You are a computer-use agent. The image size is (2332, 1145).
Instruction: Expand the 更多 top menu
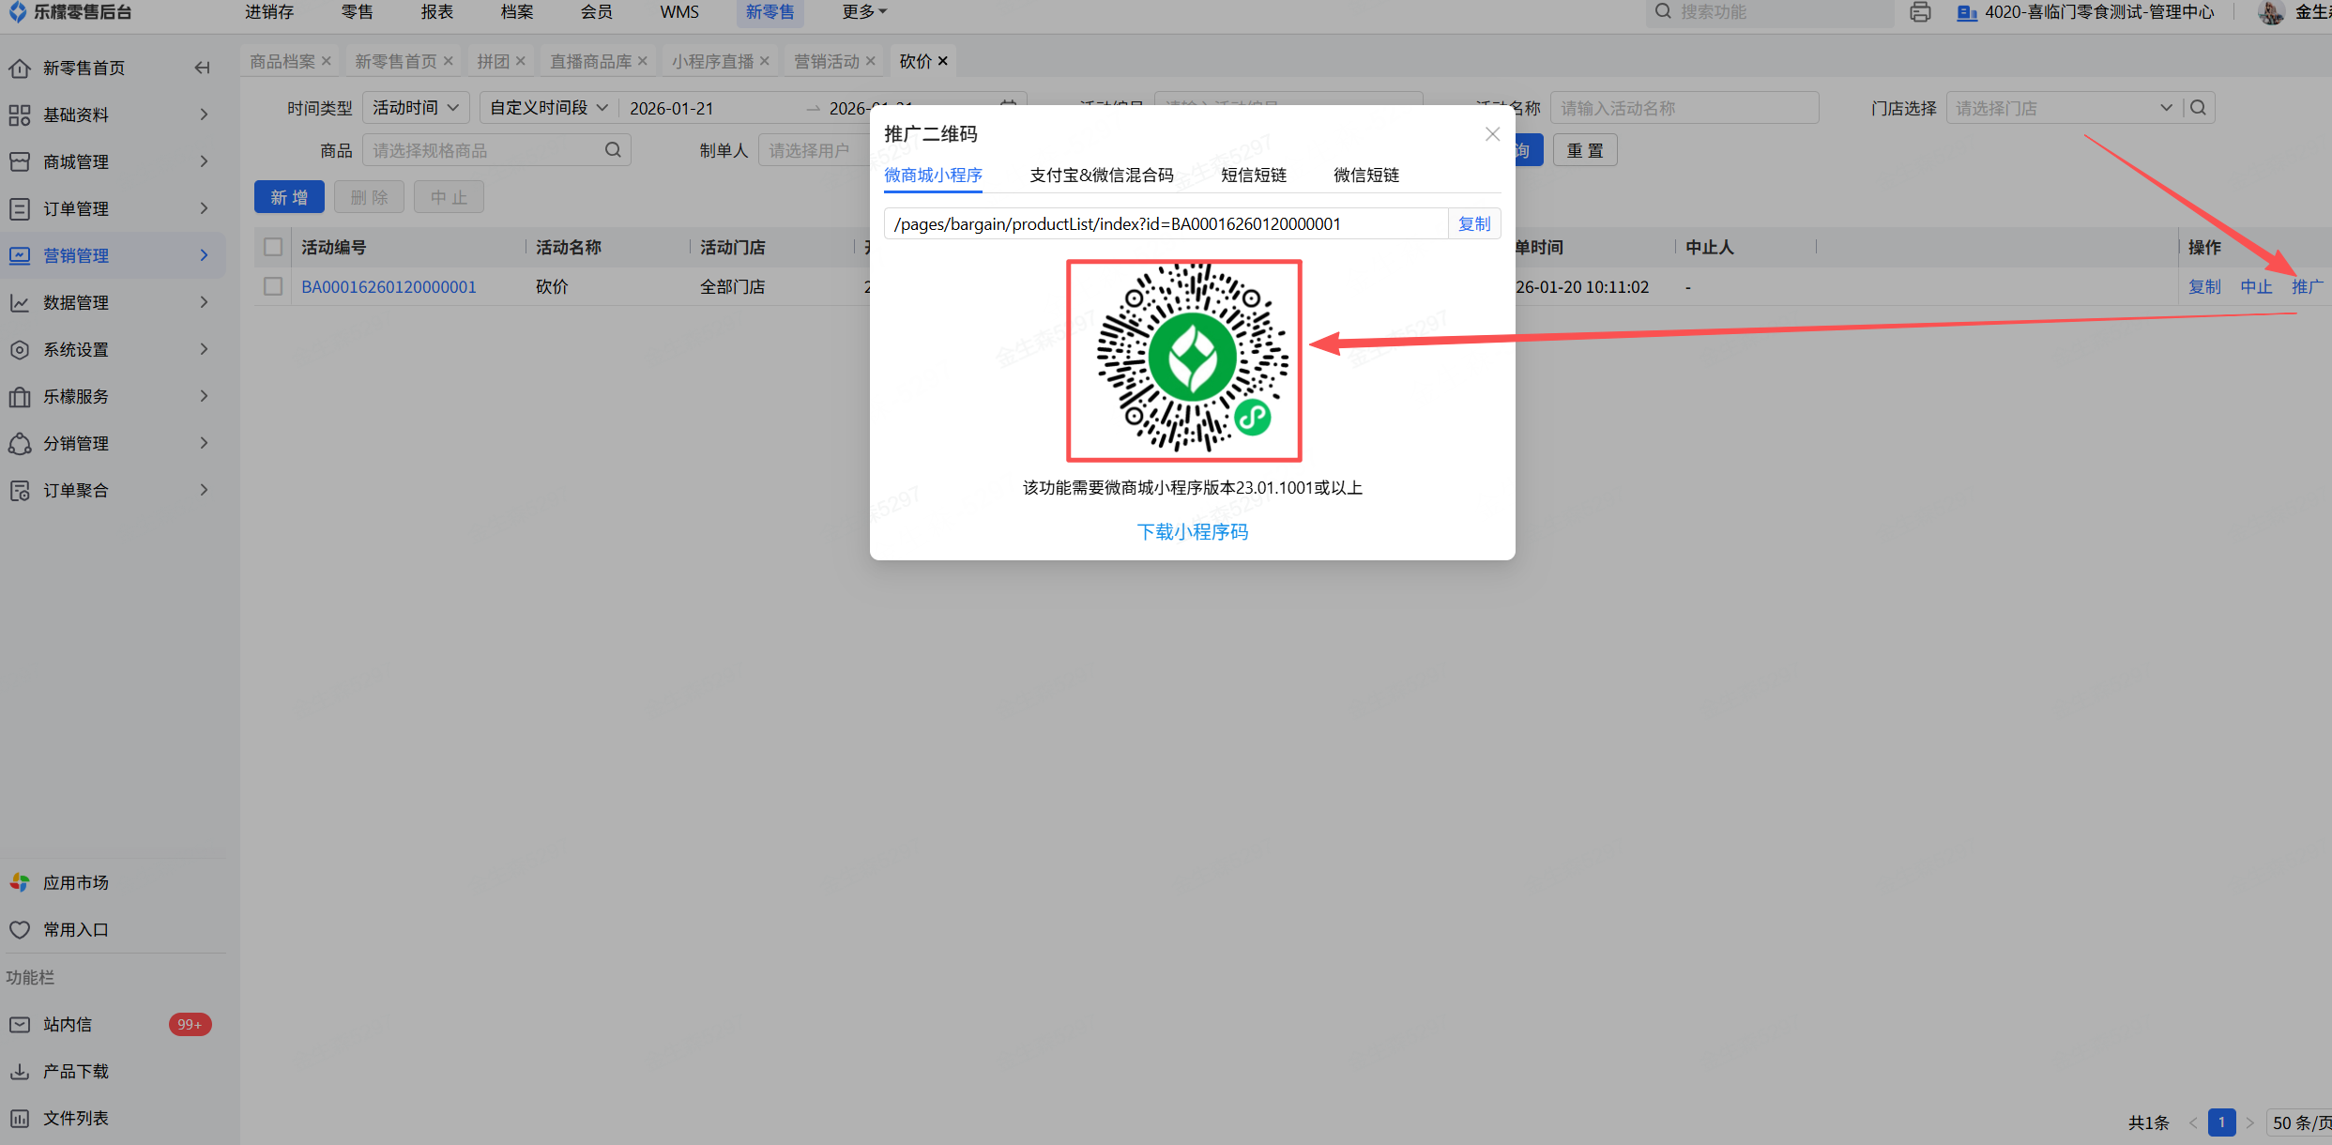(x=863, y=12)
